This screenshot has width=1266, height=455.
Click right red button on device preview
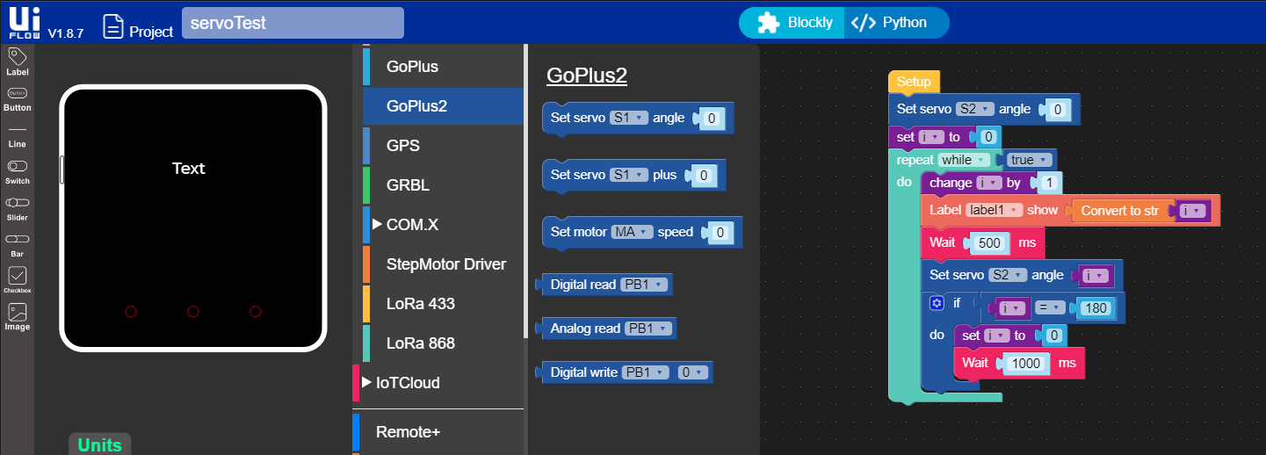click(x=256, y=312)
